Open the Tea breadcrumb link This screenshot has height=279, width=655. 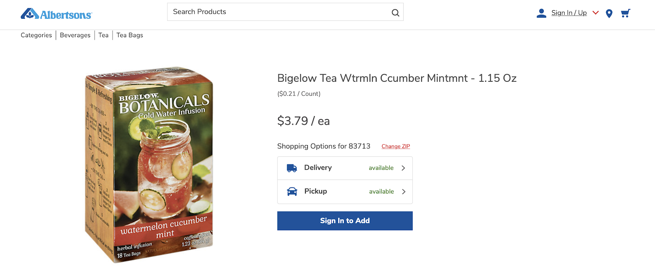(104, 35)
